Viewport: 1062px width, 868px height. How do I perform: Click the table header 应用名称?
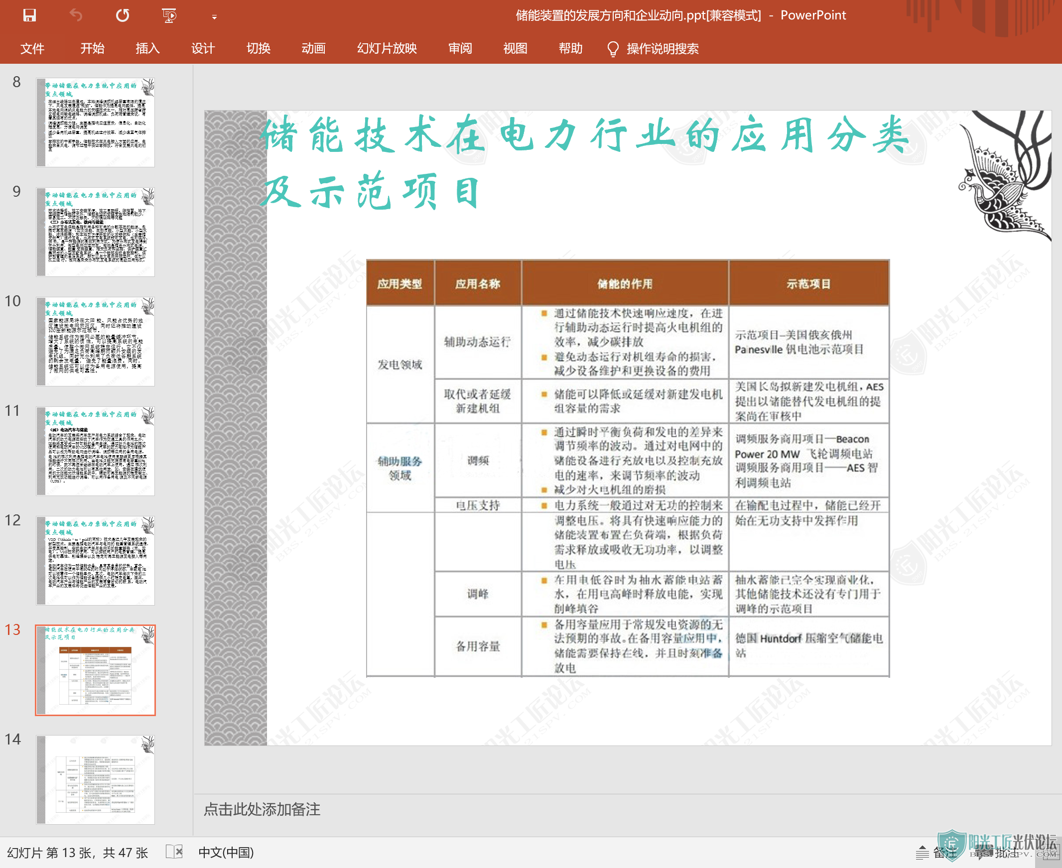(478, 283)
